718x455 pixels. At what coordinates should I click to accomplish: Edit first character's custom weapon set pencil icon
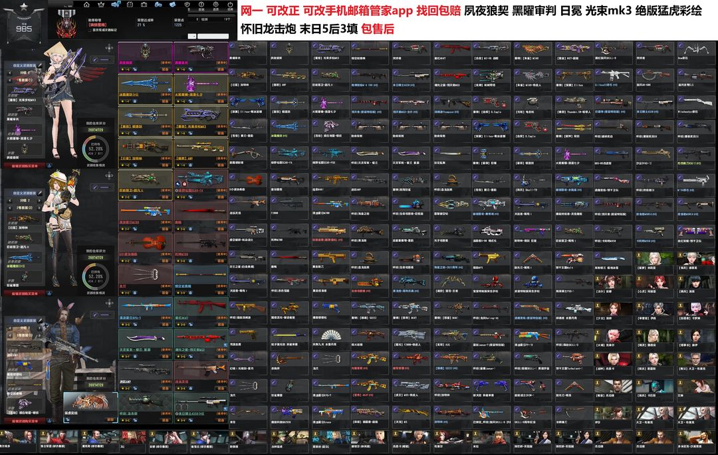(x=41, y=65)
